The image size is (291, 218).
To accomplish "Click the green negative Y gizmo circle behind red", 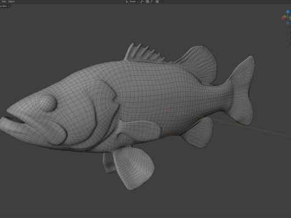I will pyautogui.click(x=284, y=16).
